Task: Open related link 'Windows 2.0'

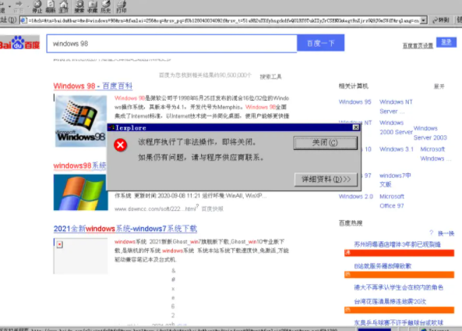Action: point(355,197)
